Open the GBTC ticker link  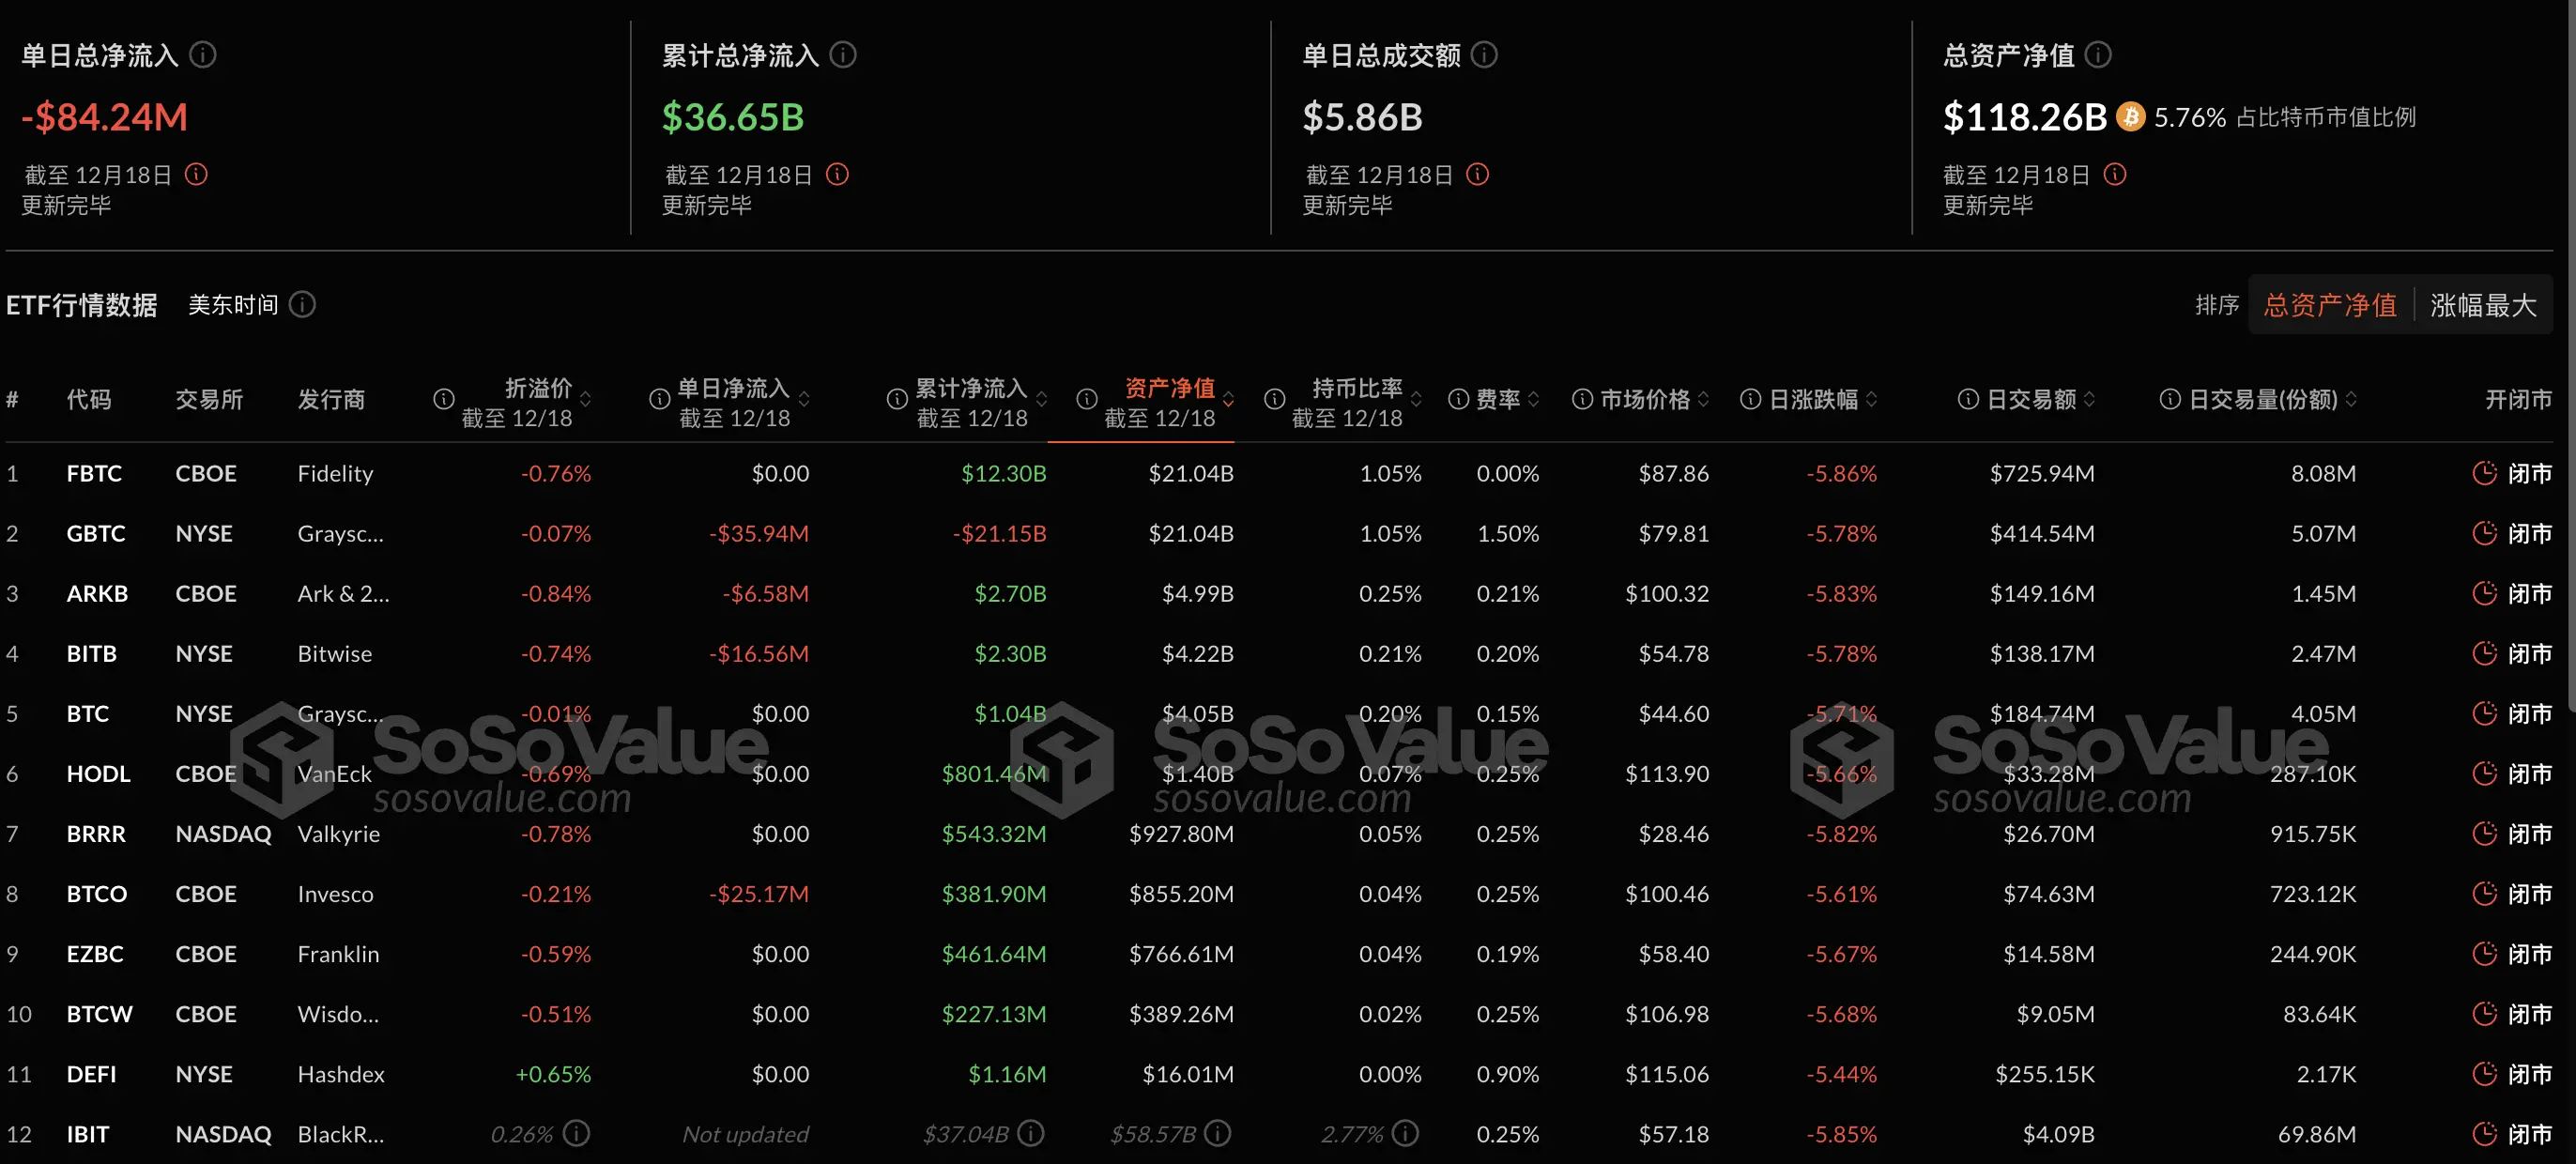pos(96,533)
